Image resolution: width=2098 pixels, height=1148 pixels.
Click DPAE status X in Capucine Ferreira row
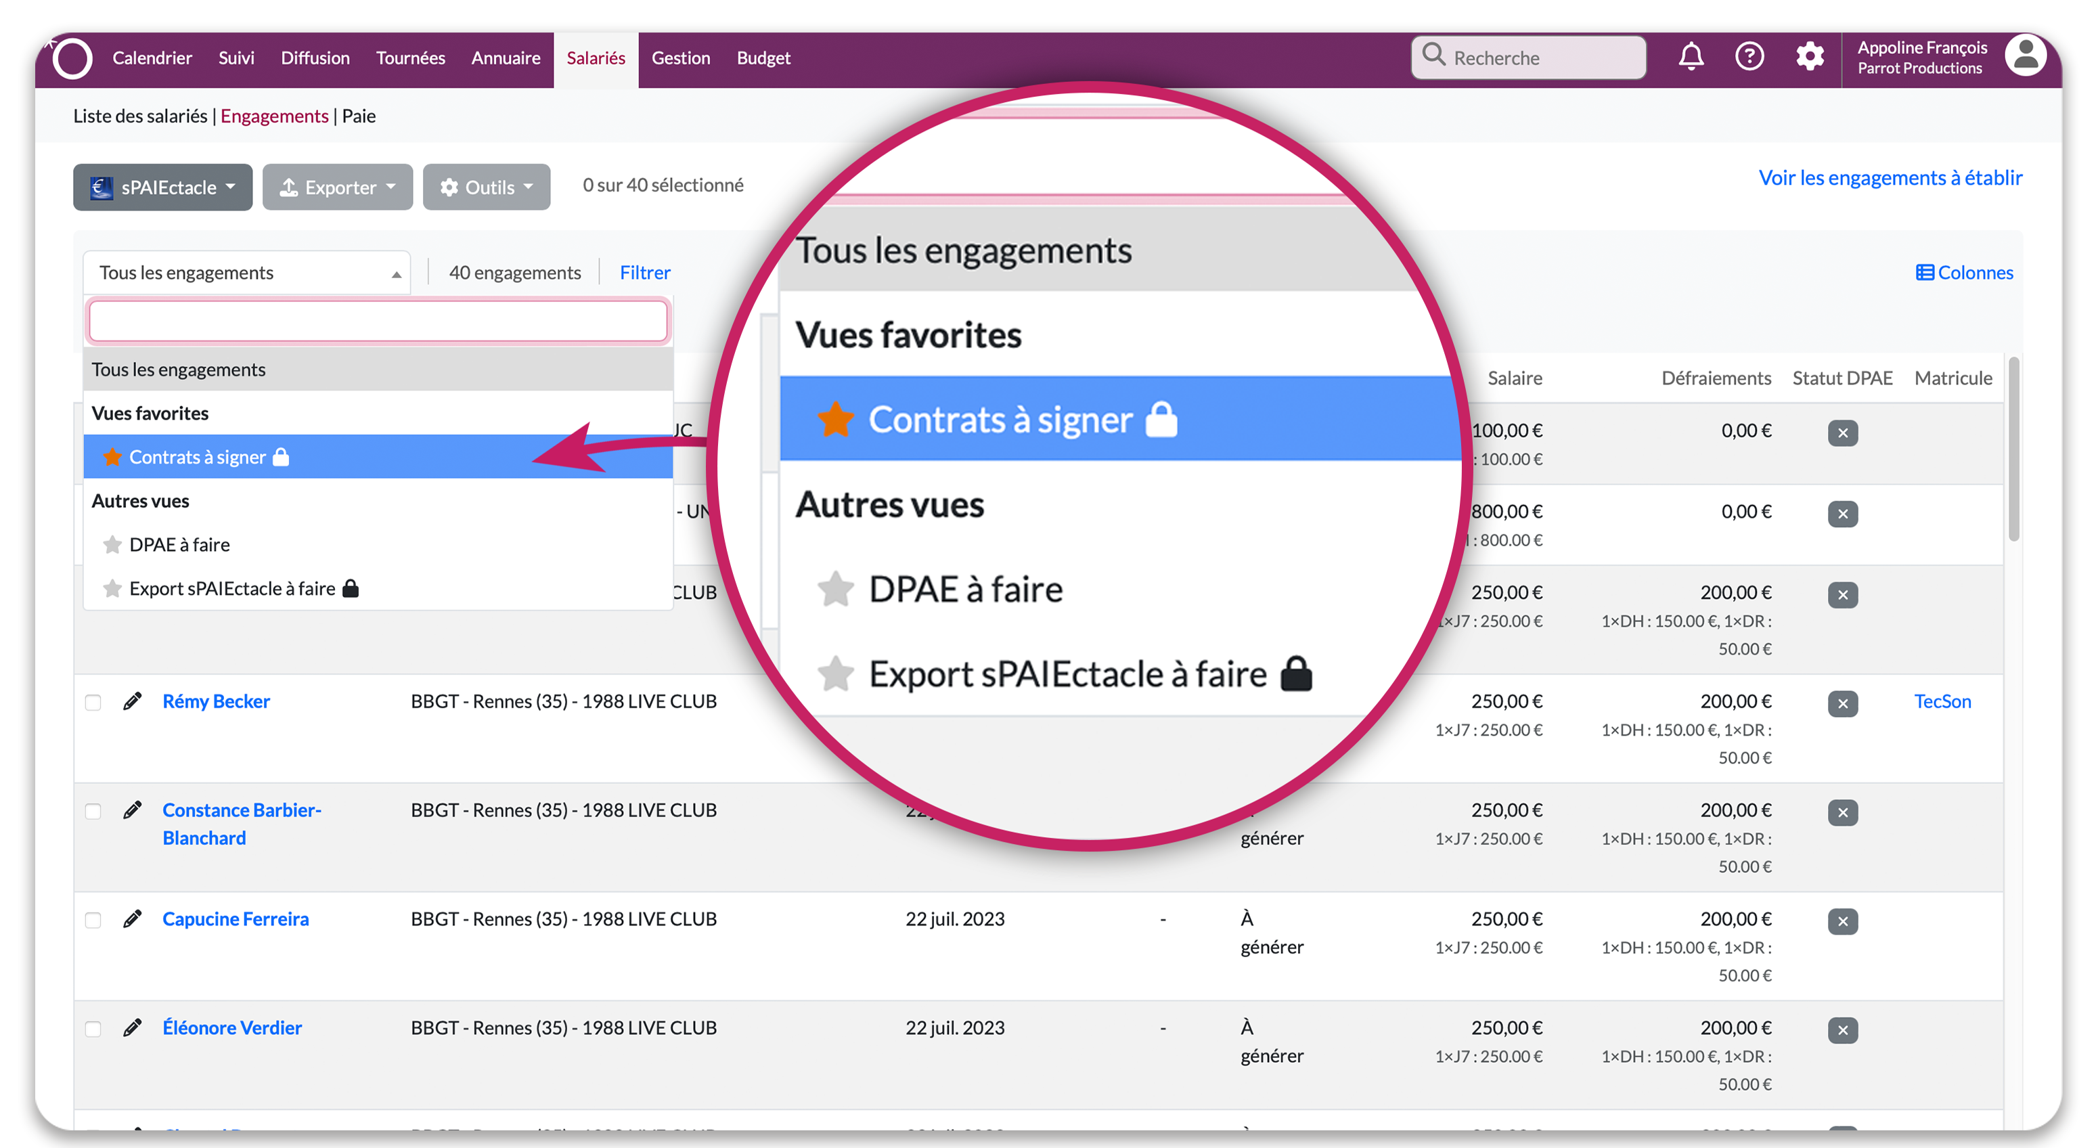click(1842, 921)
